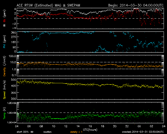
Task: Click the '270' tick on the Phi axis
Action: [14, 37]
